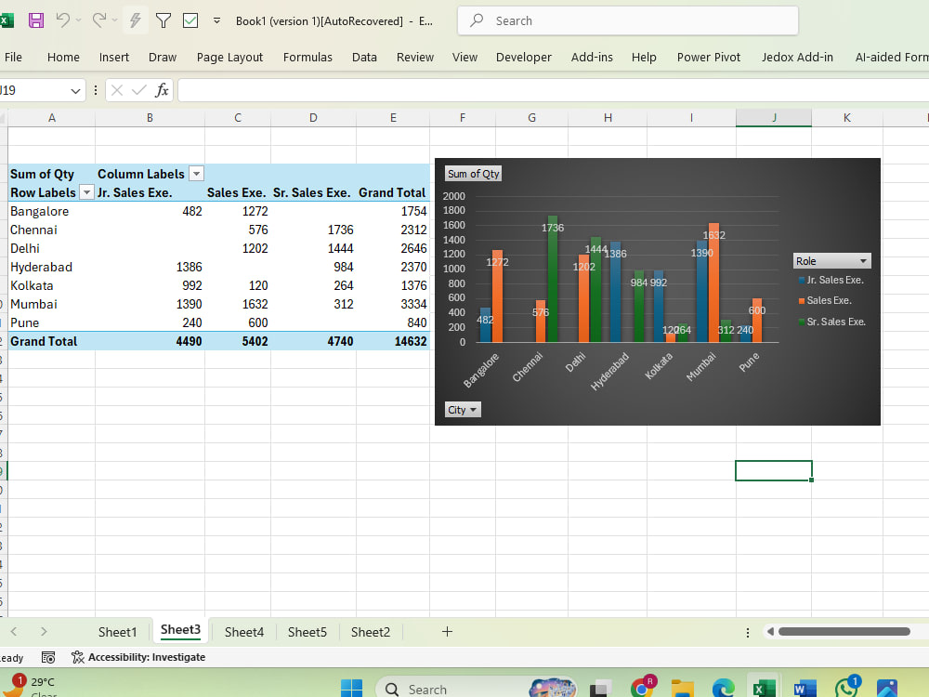
Task: Click the macro recording icon in the status bar
Action: 48,657
